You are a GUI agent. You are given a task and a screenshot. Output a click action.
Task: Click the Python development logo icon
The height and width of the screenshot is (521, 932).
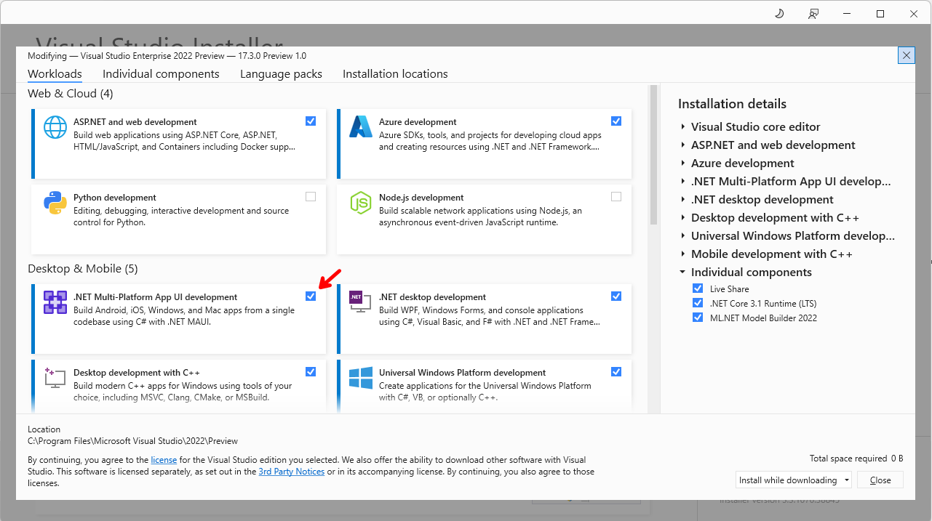pos(55,203)
